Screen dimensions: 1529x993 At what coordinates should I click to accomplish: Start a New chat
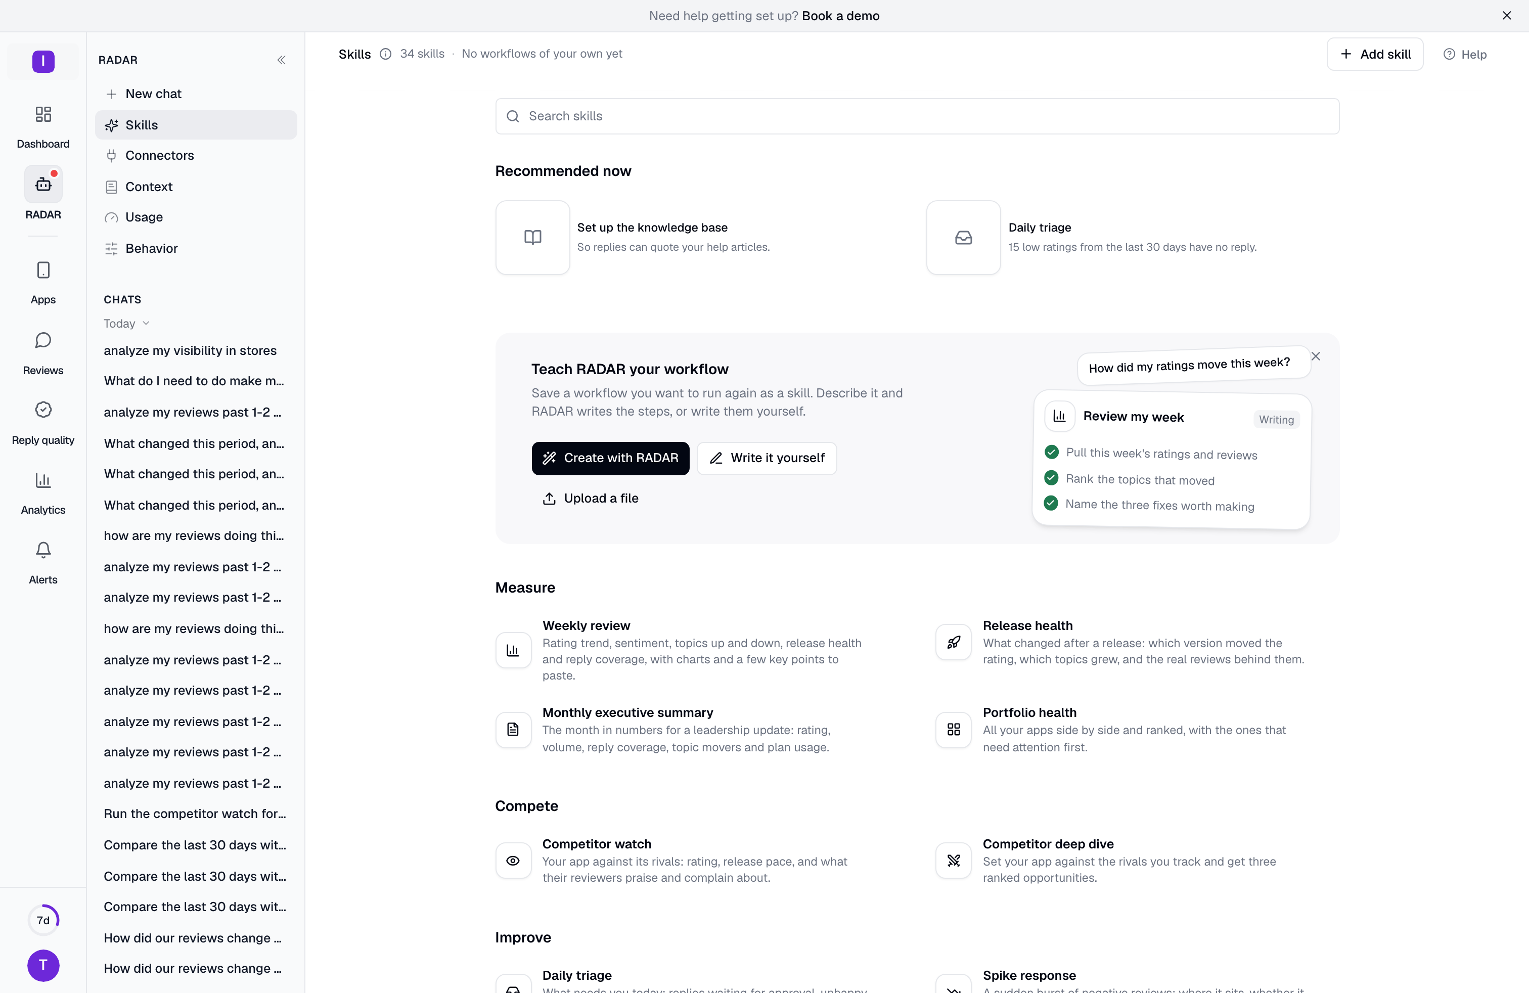(x=196, y=94)
